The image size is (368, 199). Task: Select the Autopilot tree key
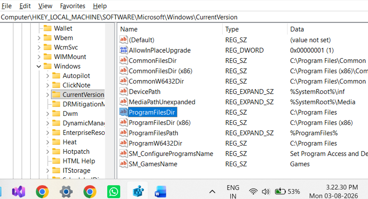76,76
